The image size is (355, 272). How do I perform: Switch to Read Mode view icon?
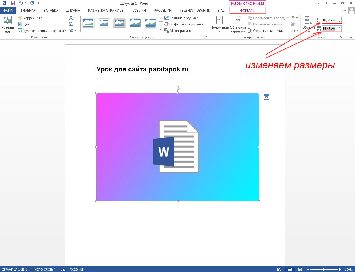click(279, 269)
